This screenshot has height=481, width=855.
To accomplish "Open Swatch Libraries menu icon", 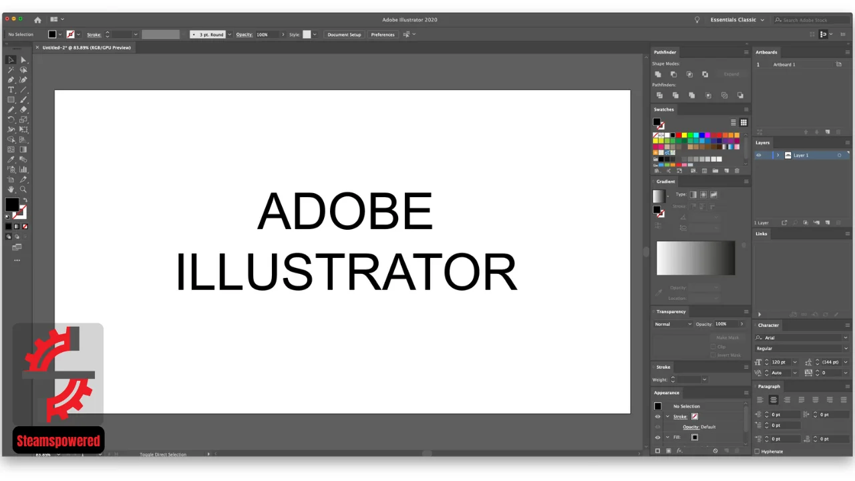I will click(x=657, y=171).
